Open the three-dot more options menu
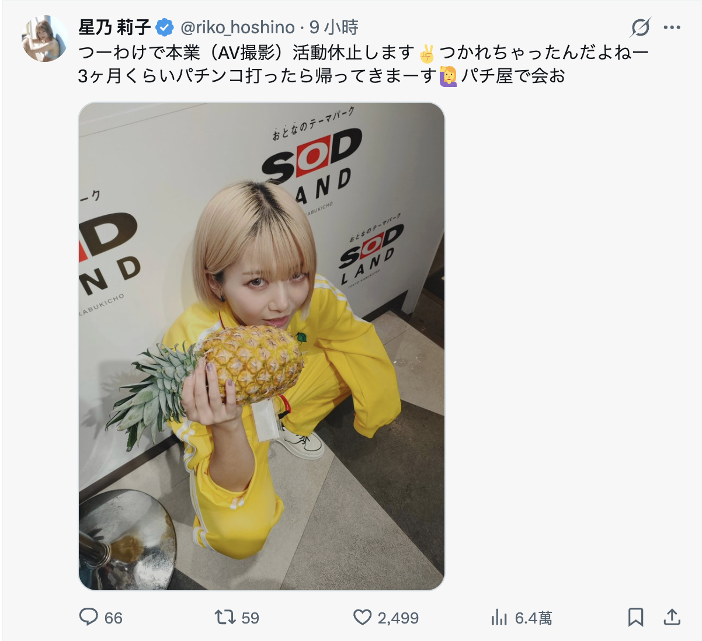The width and height of the screenshot is (702, 641). coord(672,27)
